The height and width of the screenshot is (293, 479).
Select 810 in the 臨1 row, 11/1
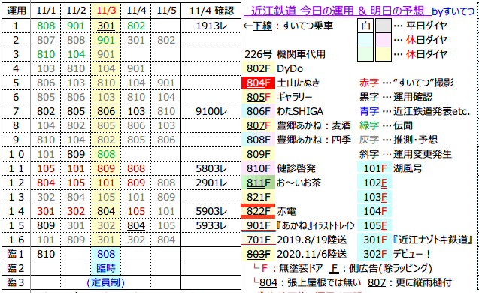(46, 254)
